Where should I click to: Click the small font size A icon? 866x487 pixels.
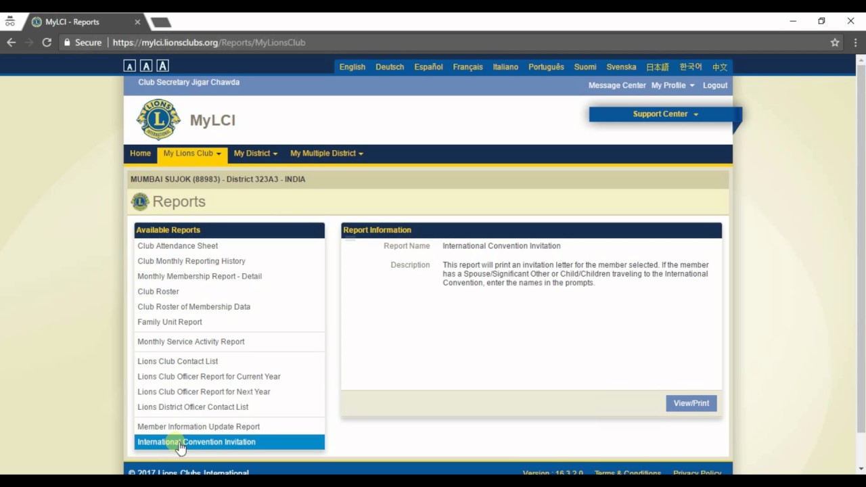point(129,66)
